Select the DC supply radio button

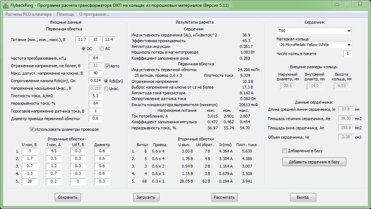(83, 49)
